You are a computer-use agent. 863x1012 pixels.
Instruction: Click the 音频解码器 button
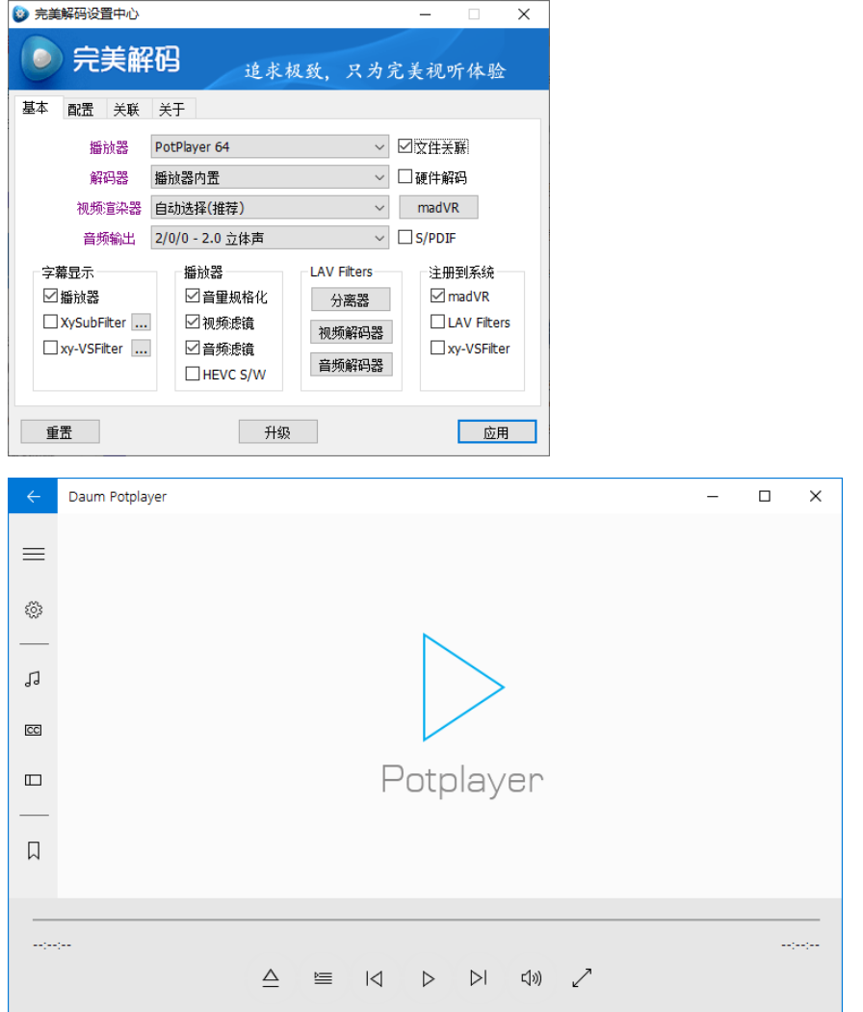click(351, 365)
